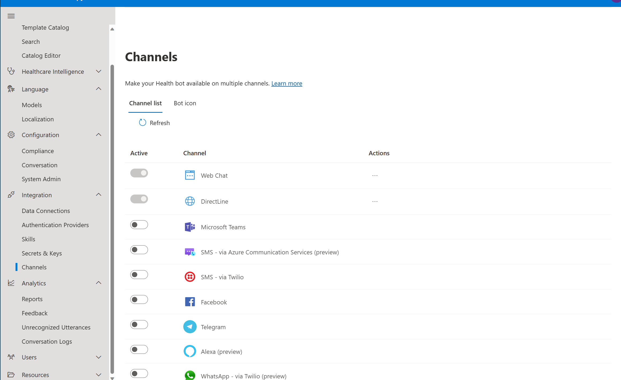
Task: Disable the Web Chat channel toggle
Action: point(139,173)
